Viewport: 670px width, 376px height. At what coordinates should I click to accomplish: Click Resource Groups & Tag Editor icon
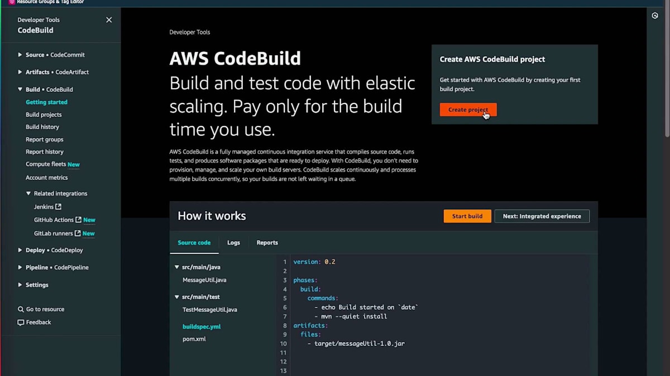tap(12, 2)
